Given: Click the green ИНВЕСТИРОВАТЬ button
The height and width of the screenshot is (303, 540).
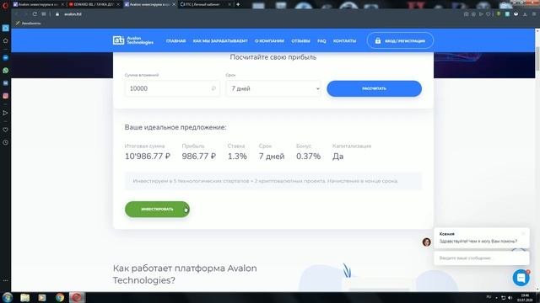Looking at the screenshot, I should (x=157, y=210).
